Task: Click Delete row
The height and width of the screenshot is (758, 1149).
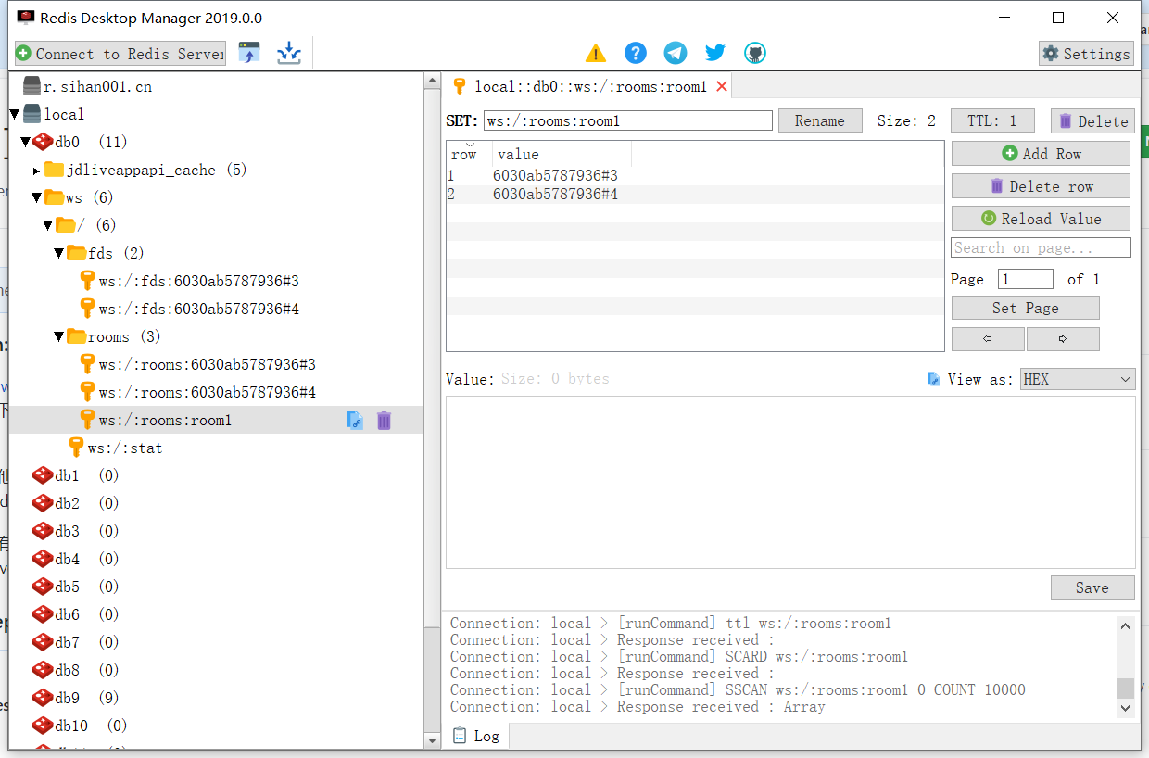Action: click(x=1041, y=186)
